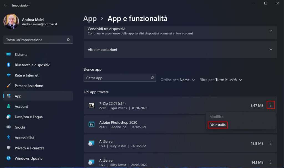Click the Privacy e sicurezza shield icon
284x168 pixels.
click(x=9, y=148)
